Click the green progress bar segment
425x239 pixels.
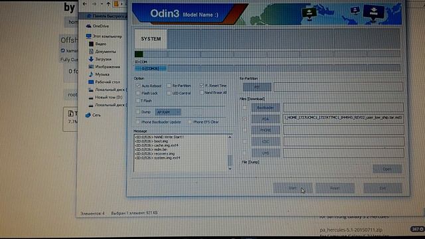coord(139,54)
